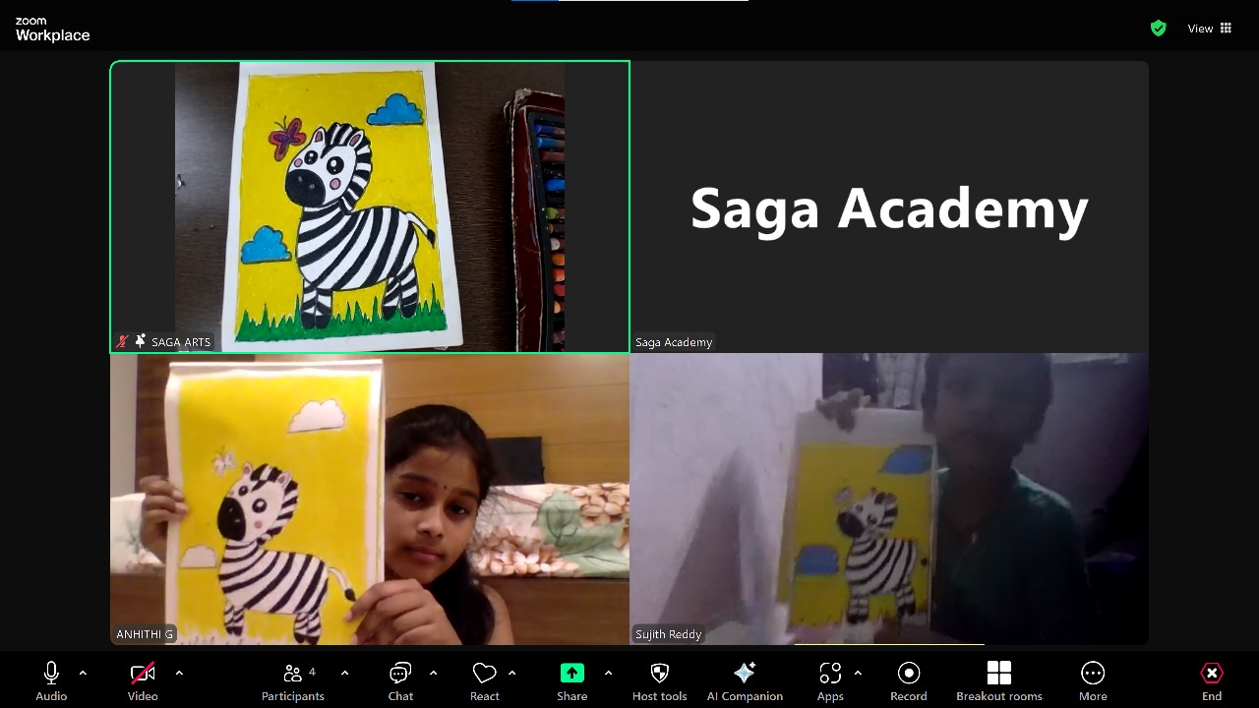Expand video options arrow next to Video
Image resolution: width=1259 pixels, height=708 pixels.
179,673
